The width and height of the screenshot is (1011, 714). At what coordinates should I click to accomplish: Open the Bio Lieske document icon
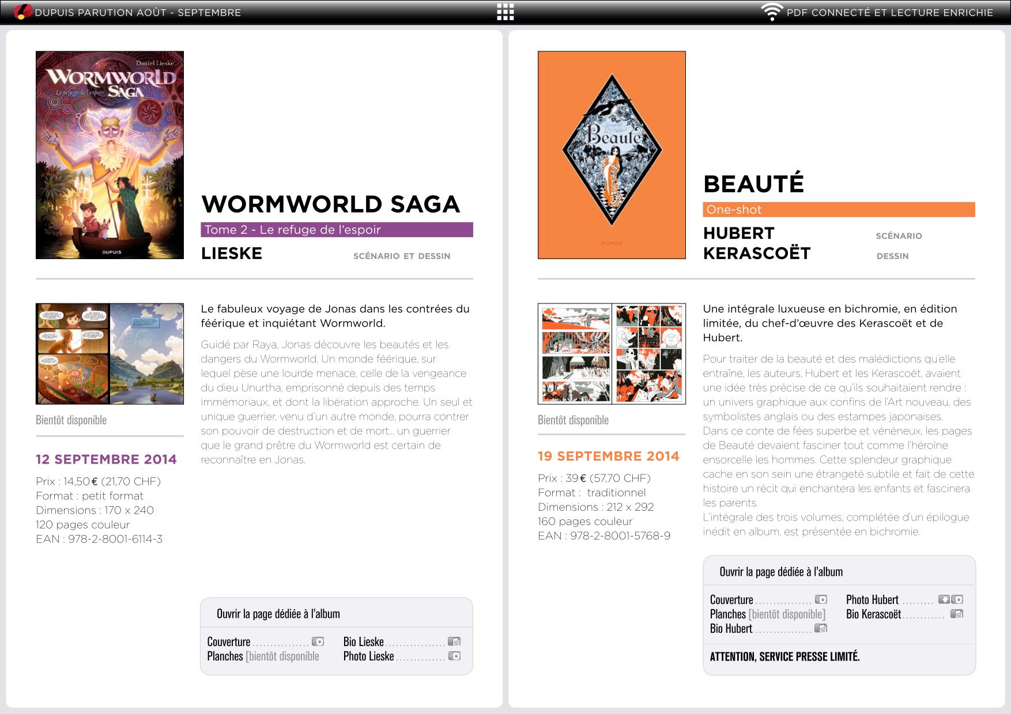[x=454, y=641]
